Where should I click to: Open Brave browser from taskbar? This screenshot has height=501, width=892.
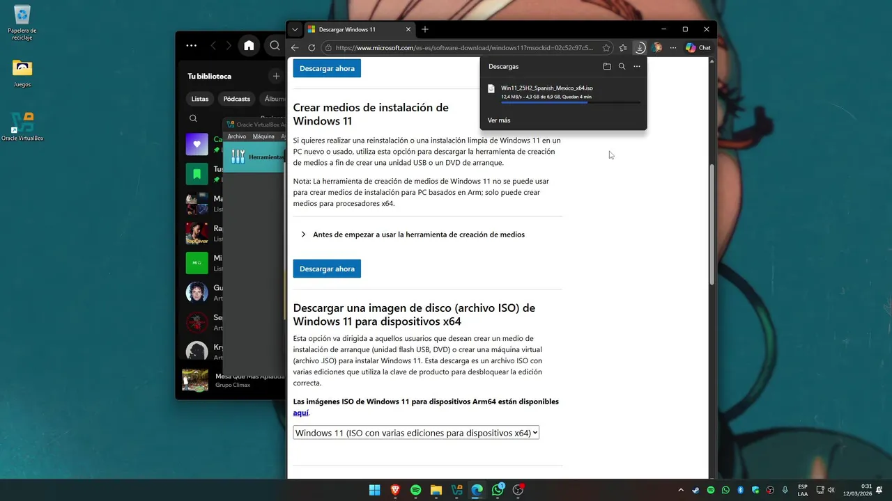coord(395,490)
